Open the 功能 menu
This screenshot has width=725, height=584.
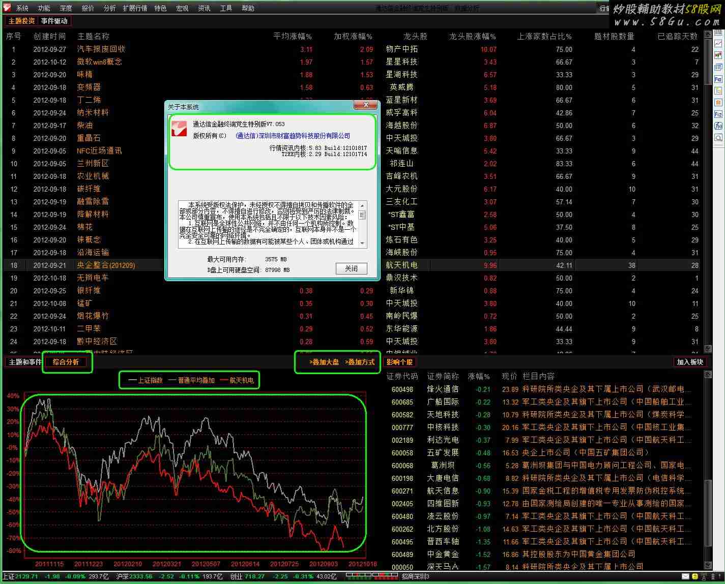click(x=44, y=8)
